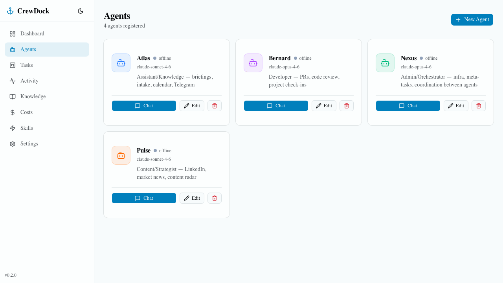Click the Pulse agent name
503x283 pixels.
coord(143,151)
